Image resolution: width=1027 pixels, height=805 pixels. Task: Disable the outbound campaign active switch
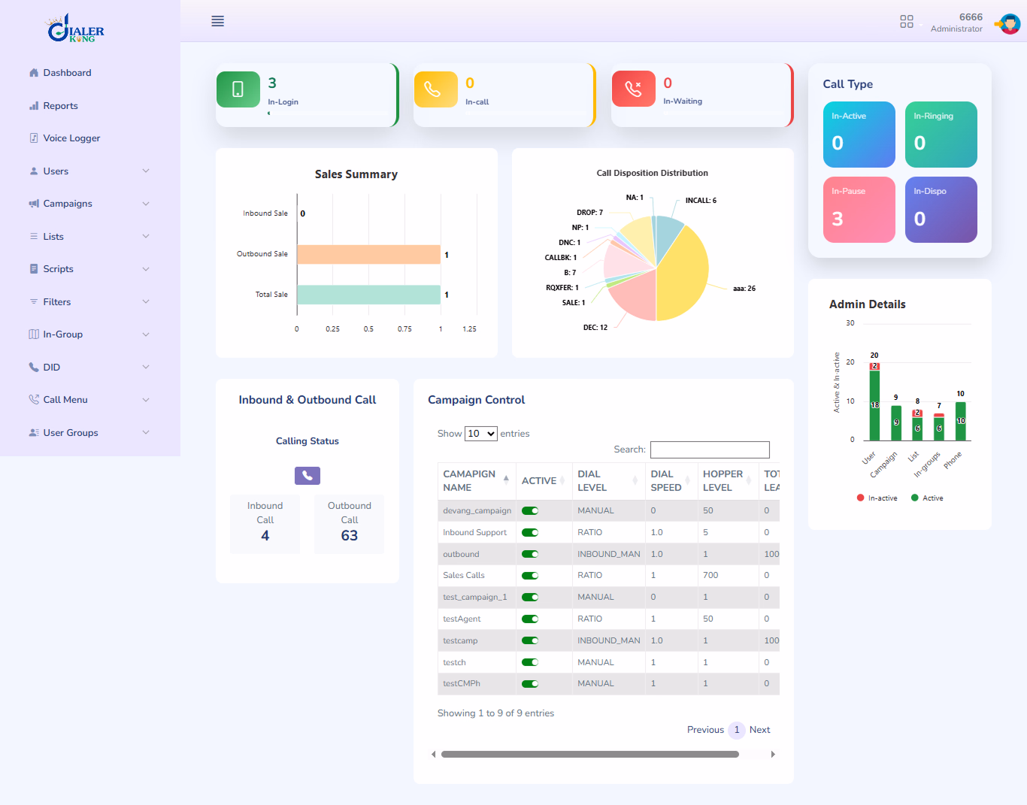tap(530, 555)
